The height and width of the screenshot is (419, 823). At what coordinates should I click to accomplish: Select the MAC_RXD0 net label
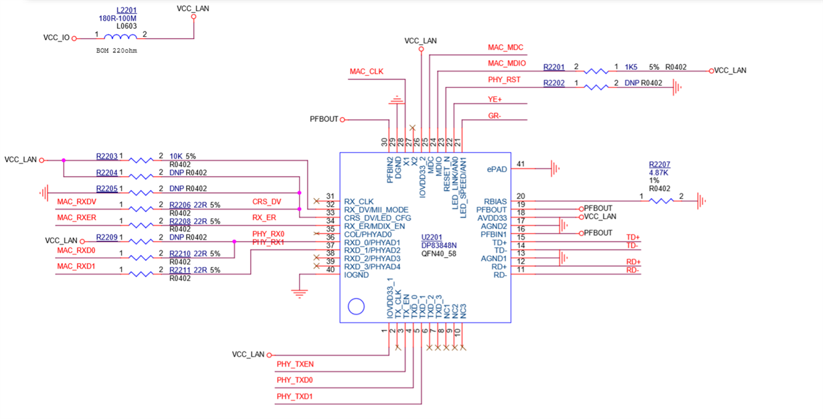coord(75,250)
